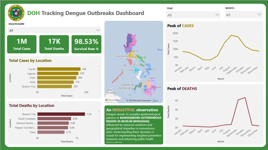
Task: Click Quezon City bar in cases chart
Action: [x=54, y=86]
